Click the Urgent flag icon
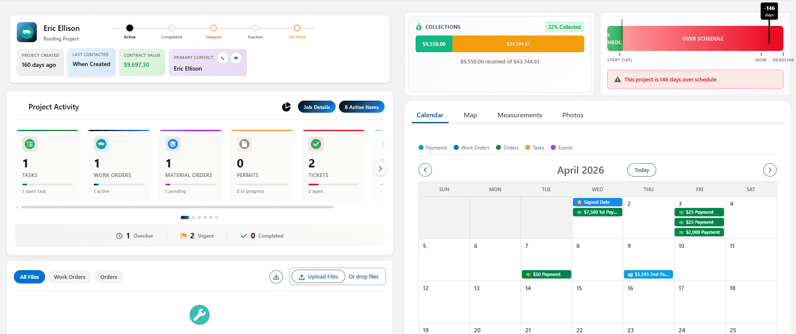The width and height of the screenshot is (796, 334). tap(184, 236)
